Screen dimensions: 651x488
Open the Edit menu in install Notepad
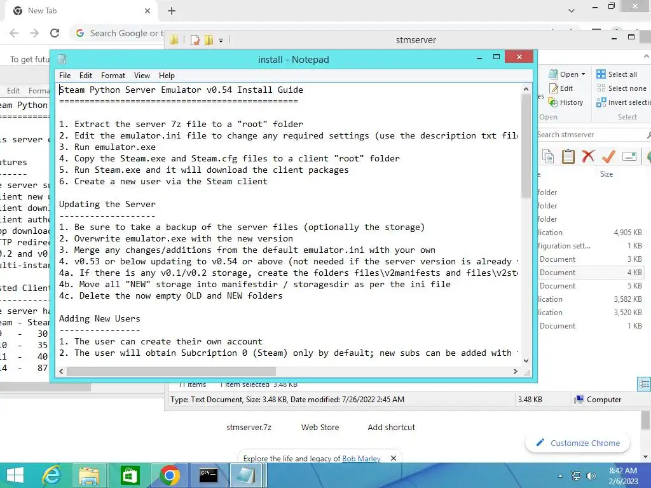click(86, 76)
